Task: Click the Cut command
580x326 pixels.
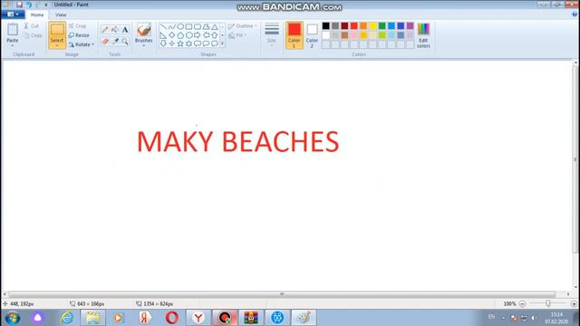Action: [32, 26]
